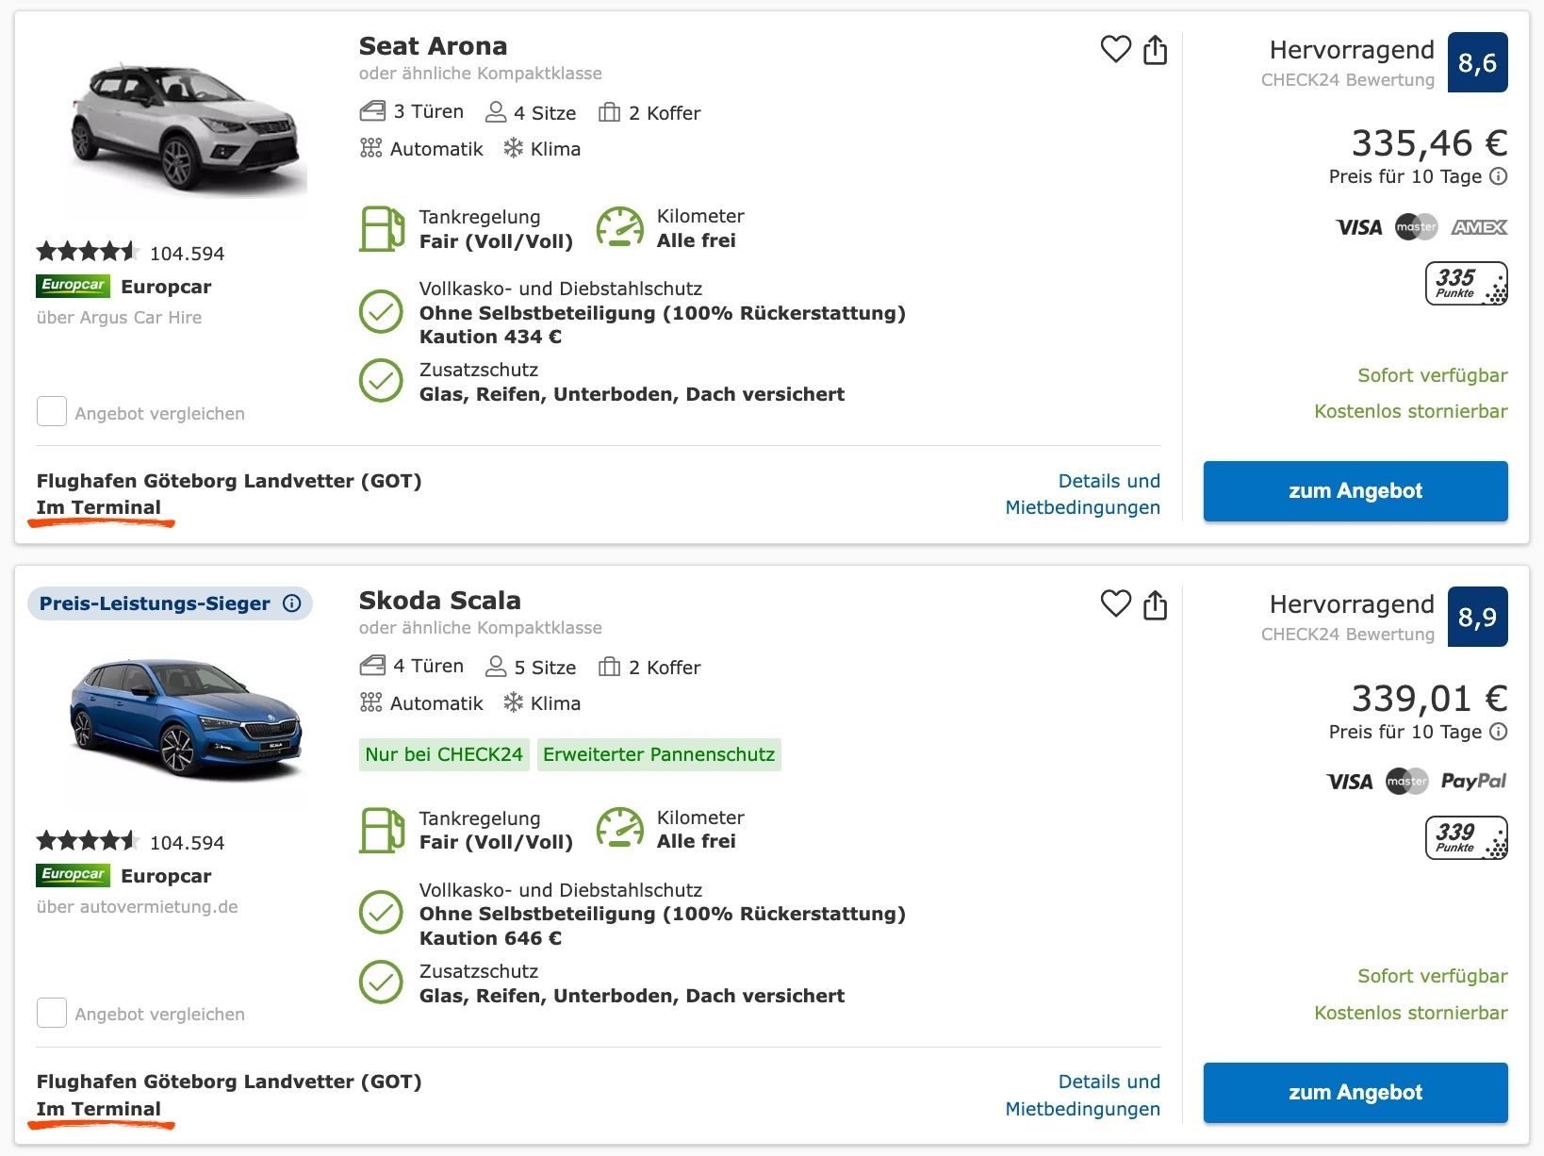This screenshot has width=1544, height=1156.
Task: Open price info icon for 339,01 € offer
Action: [x=1498, y=732]
